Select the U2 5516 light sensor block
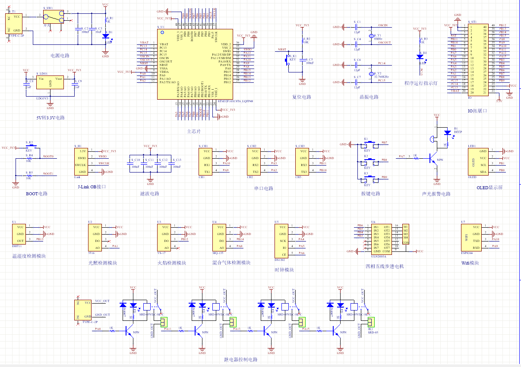 coord(95,238)
